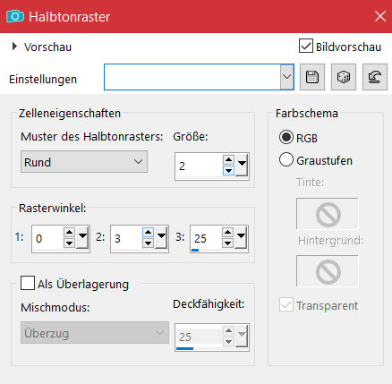The width and height of the screenshot is (392, 384).
Task: Increase Rasterwinkel 3 with up arrow
Action: point(228,233)
